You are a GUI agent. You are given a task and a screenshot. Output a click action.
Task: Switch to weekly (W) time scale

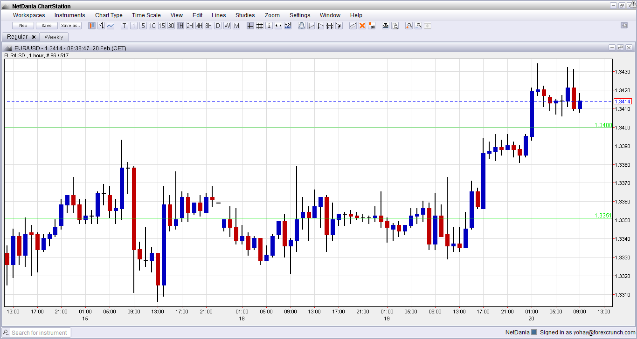point(227,26)
